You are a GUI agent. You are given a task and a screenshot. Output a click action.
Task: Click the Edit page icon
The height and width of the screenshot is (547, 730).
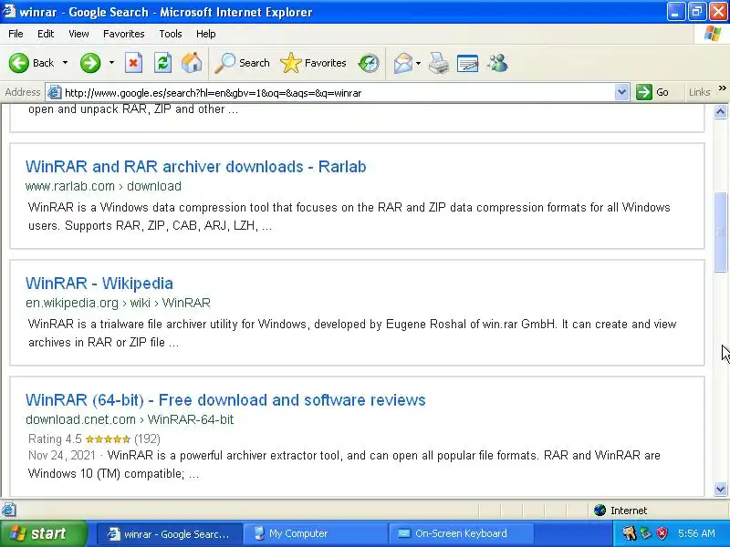[x=468, y=63]
